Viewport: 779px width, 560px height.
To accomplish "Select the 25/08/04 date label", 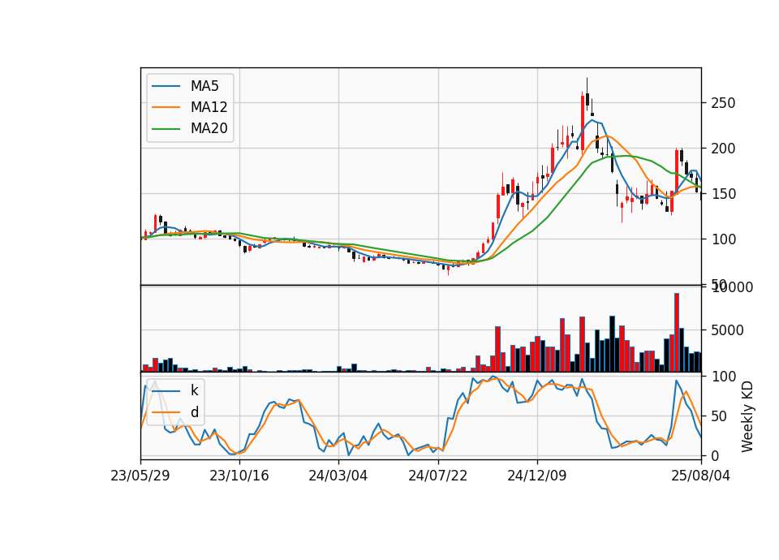I will [x=700, y=476].
